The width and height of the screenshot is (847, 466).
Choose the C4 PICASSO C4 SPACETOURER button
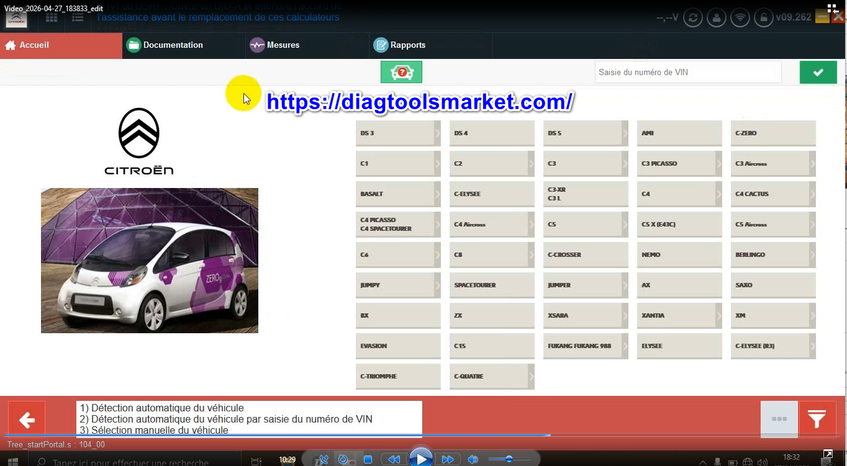[398, 225]
